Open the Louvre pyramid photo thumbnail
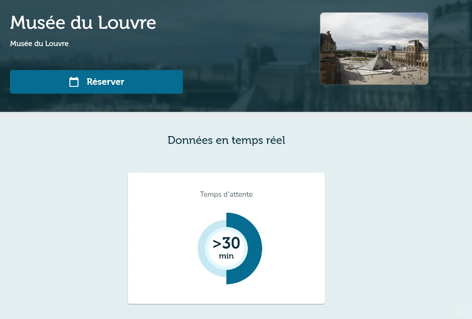The width and height of the screenshot is (472, 319). [374, 49]
